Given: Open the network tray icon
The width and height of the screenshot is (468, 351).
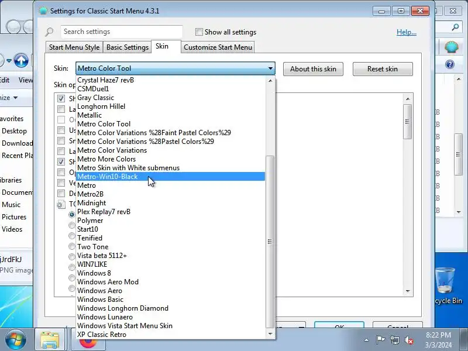Looking at the screenshot, I should 394,340.
